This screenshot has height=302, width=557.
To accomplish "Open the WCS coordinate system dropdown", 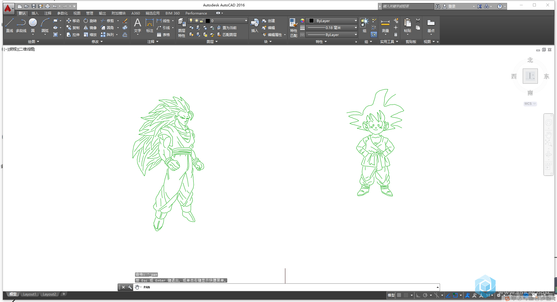I will pyautogui.click(x=530, y=104).
